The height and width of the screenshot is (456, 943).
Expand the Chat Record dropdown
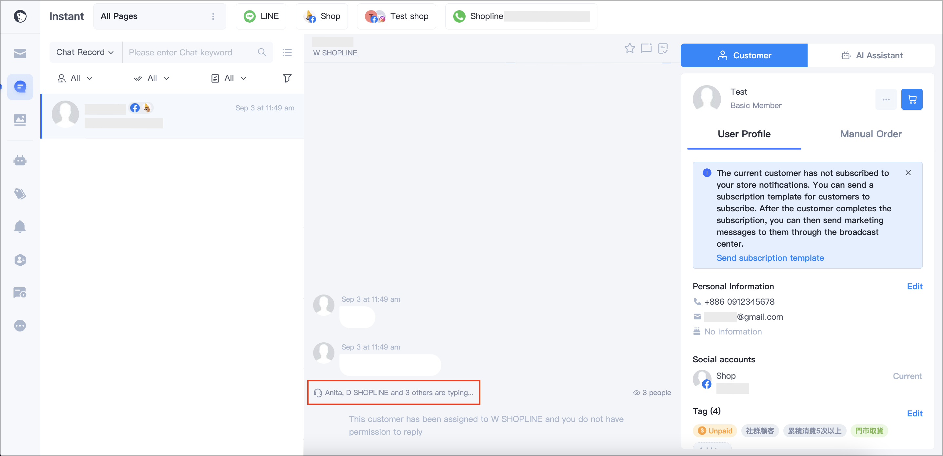tap(85, 52)
